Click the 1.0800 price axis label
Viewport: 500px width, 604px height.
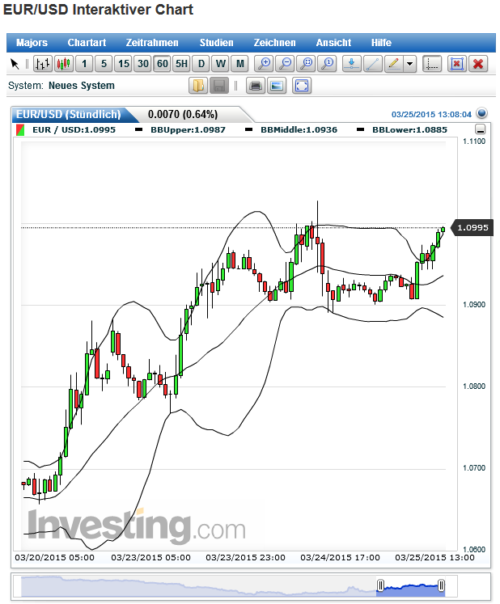click(474, 386)
